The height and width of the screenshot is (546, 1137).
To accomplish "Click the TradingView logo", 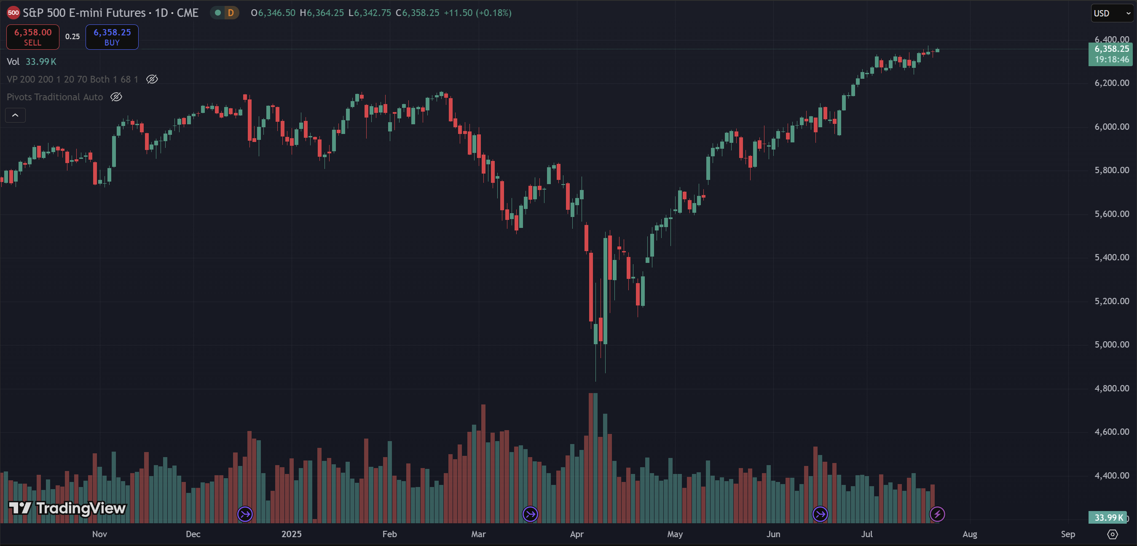I will pyautogui.click(x=67, y=508).
